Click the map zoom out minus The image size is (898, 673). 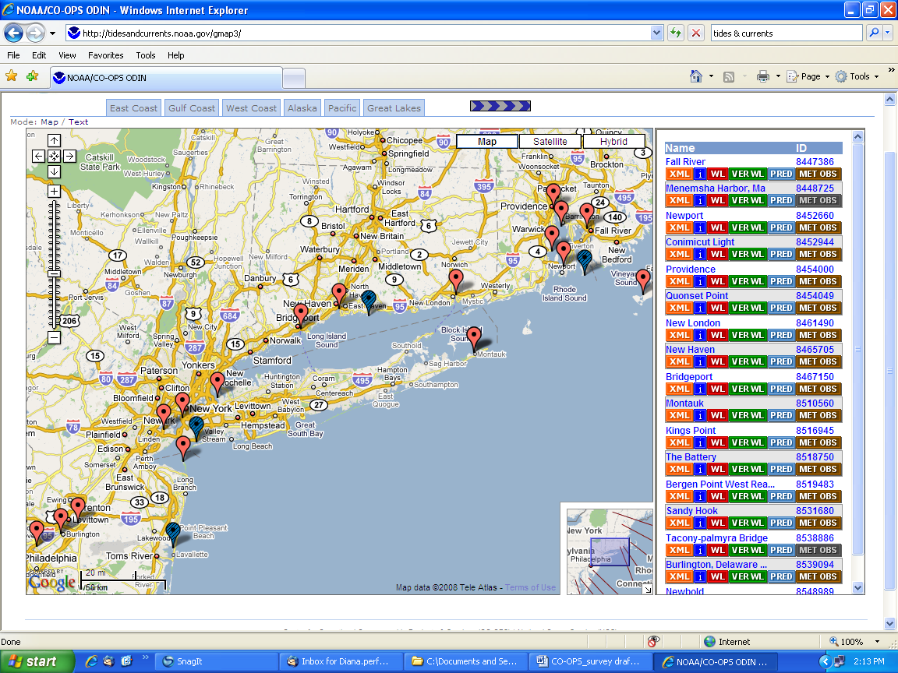click(54, 337)
